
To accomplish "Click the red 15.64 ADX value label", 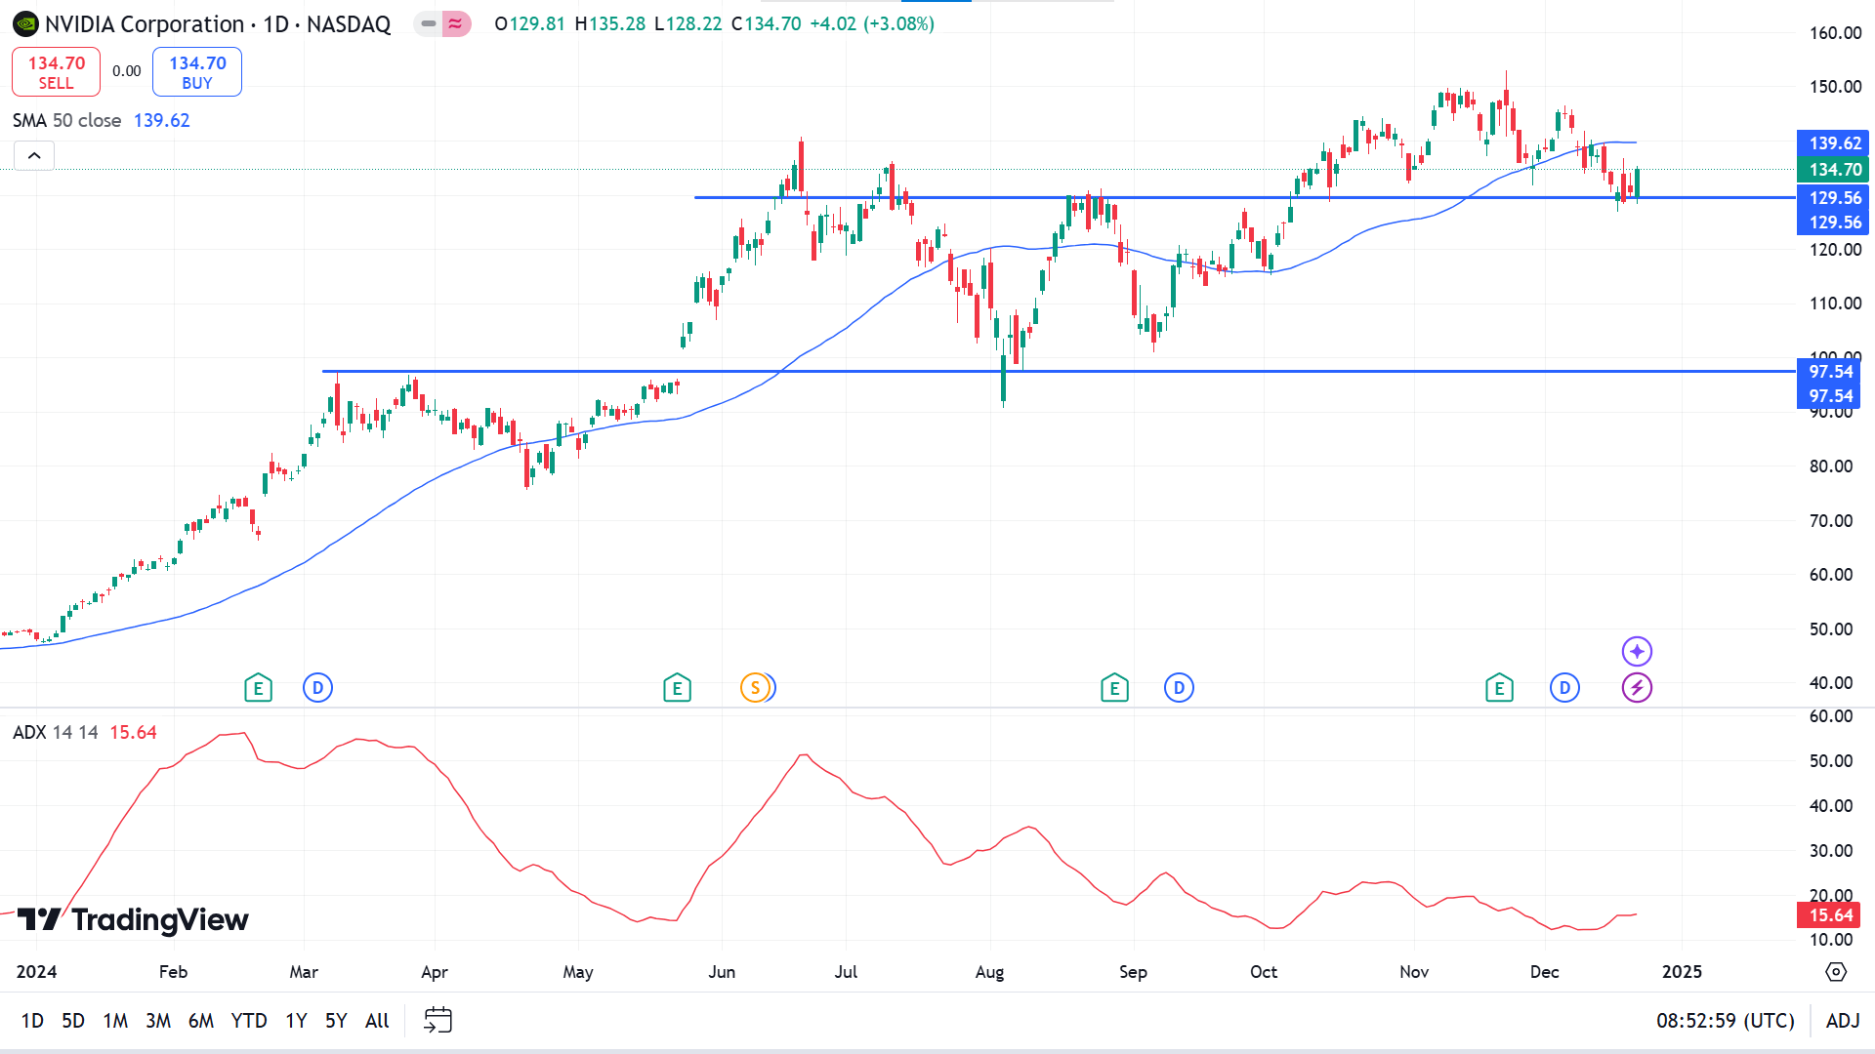I will click(1830, 914).
